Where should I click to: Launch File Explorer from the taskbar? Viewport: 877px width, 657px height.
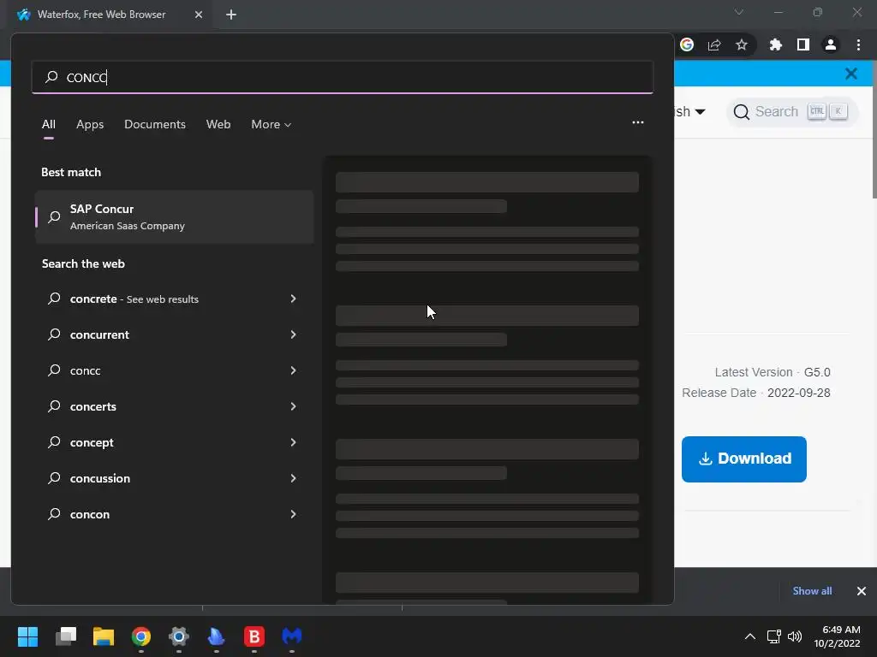coord(104,636)
